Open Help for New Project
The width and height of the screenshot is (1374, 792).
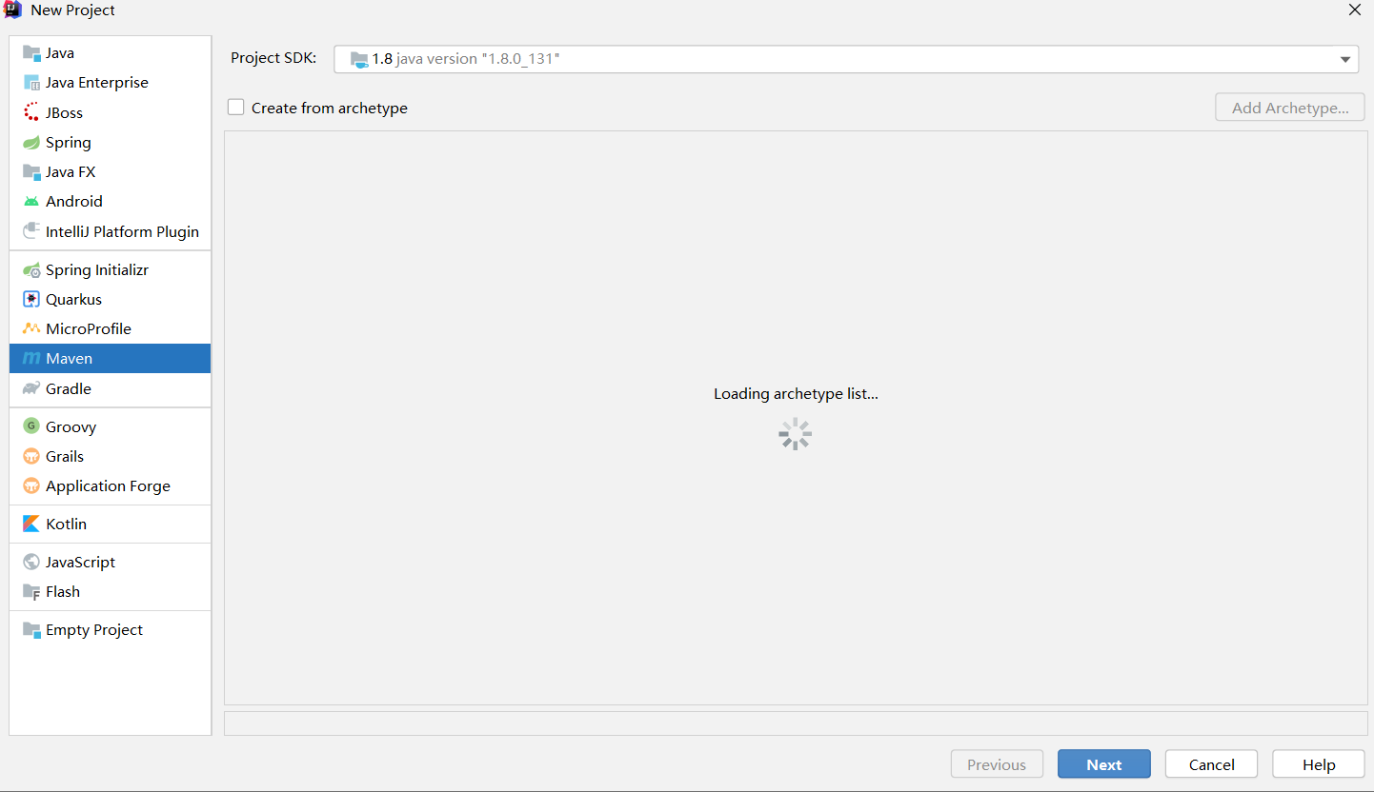[1319, 764]
